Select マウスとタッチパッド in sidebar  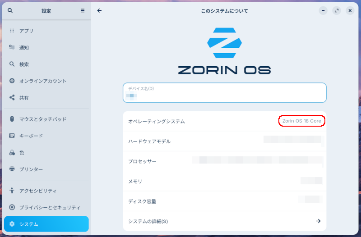[x=43, y=119]
